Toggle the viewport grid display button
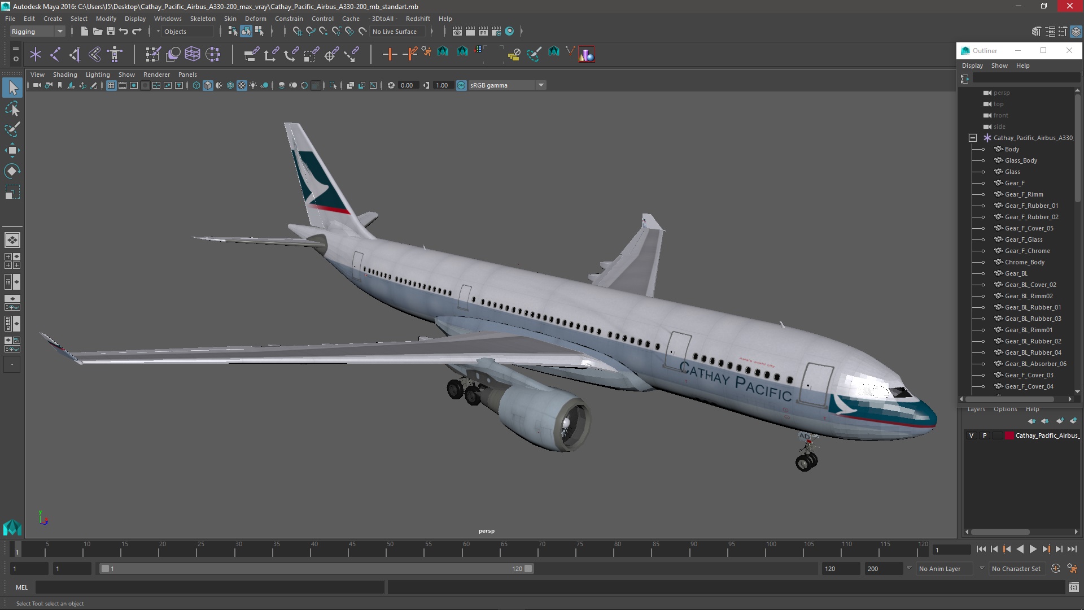The width and height of the screenshot is (1084, 610). tap(111, 85)
